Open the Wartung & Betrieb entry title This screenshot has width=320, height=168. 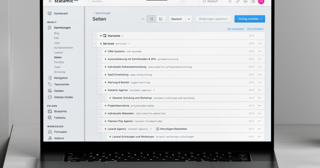tap(118, 82)
